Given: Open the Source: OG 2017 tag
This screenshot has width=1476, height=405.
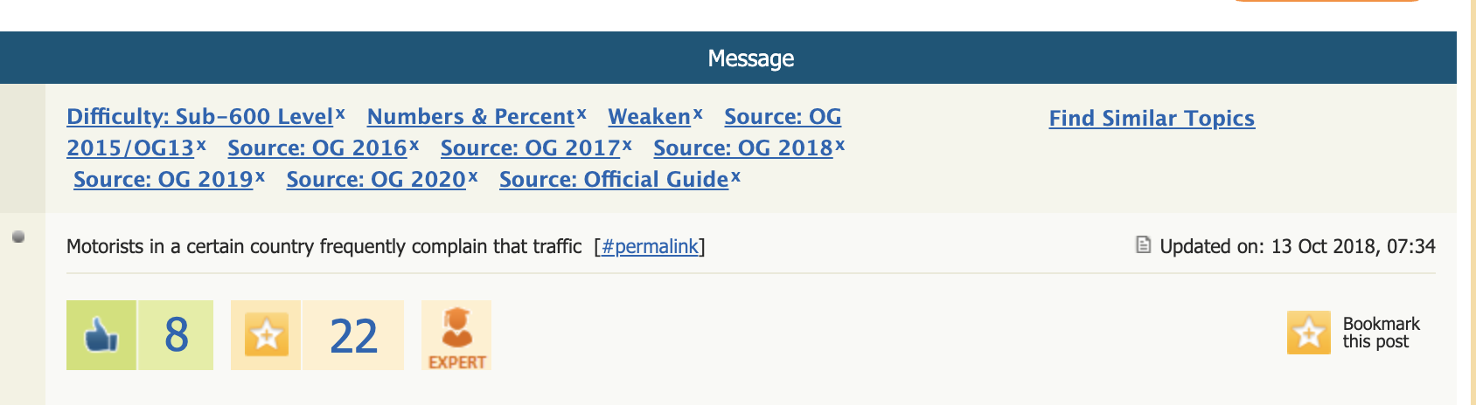Looking at the screenshot, I should 530,148.
